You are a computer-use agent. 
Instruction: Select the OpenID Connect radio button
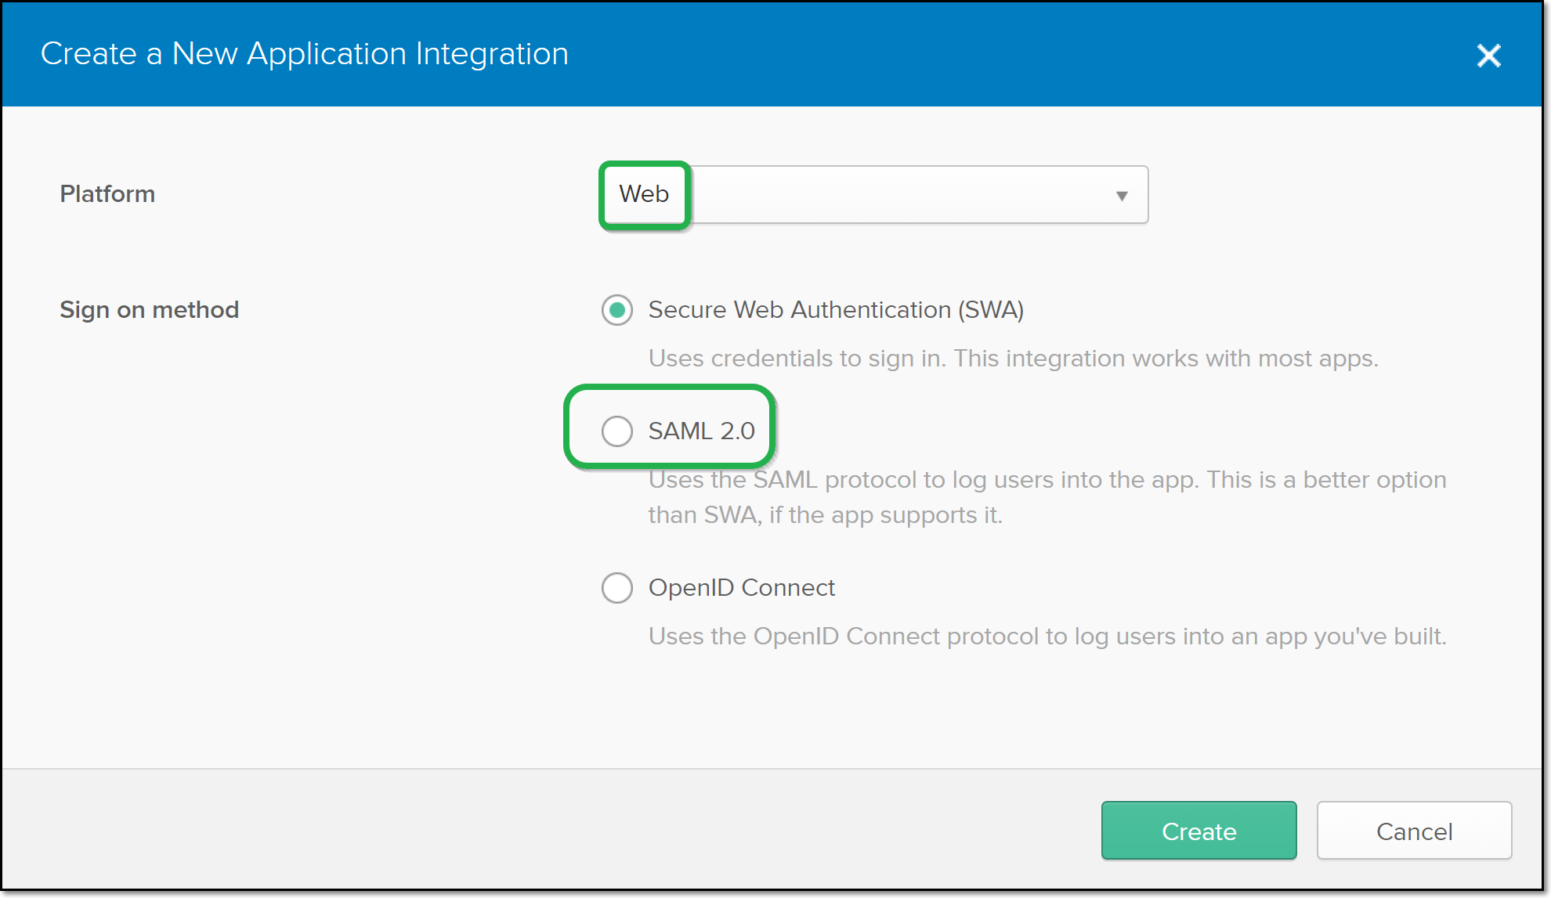[x=617, y=587]
